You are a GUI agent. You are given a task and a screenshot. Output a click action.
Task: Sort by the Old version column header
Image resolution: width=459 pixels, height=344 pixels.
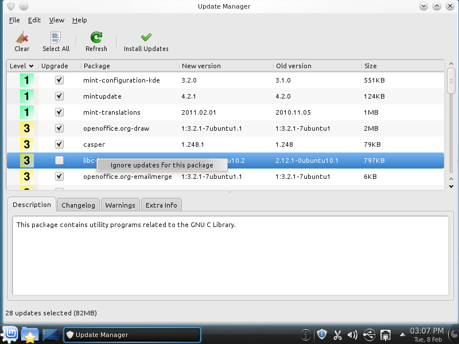click(318, 66)
